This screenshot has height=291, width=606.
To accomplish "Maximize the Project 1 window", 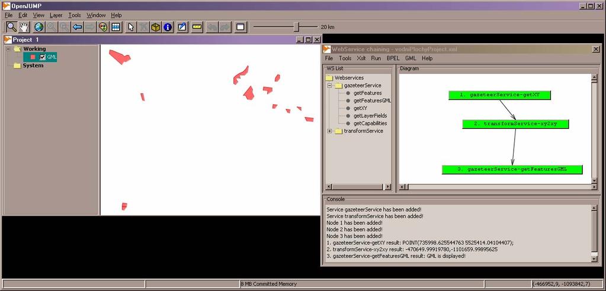I will click(308, 40).
